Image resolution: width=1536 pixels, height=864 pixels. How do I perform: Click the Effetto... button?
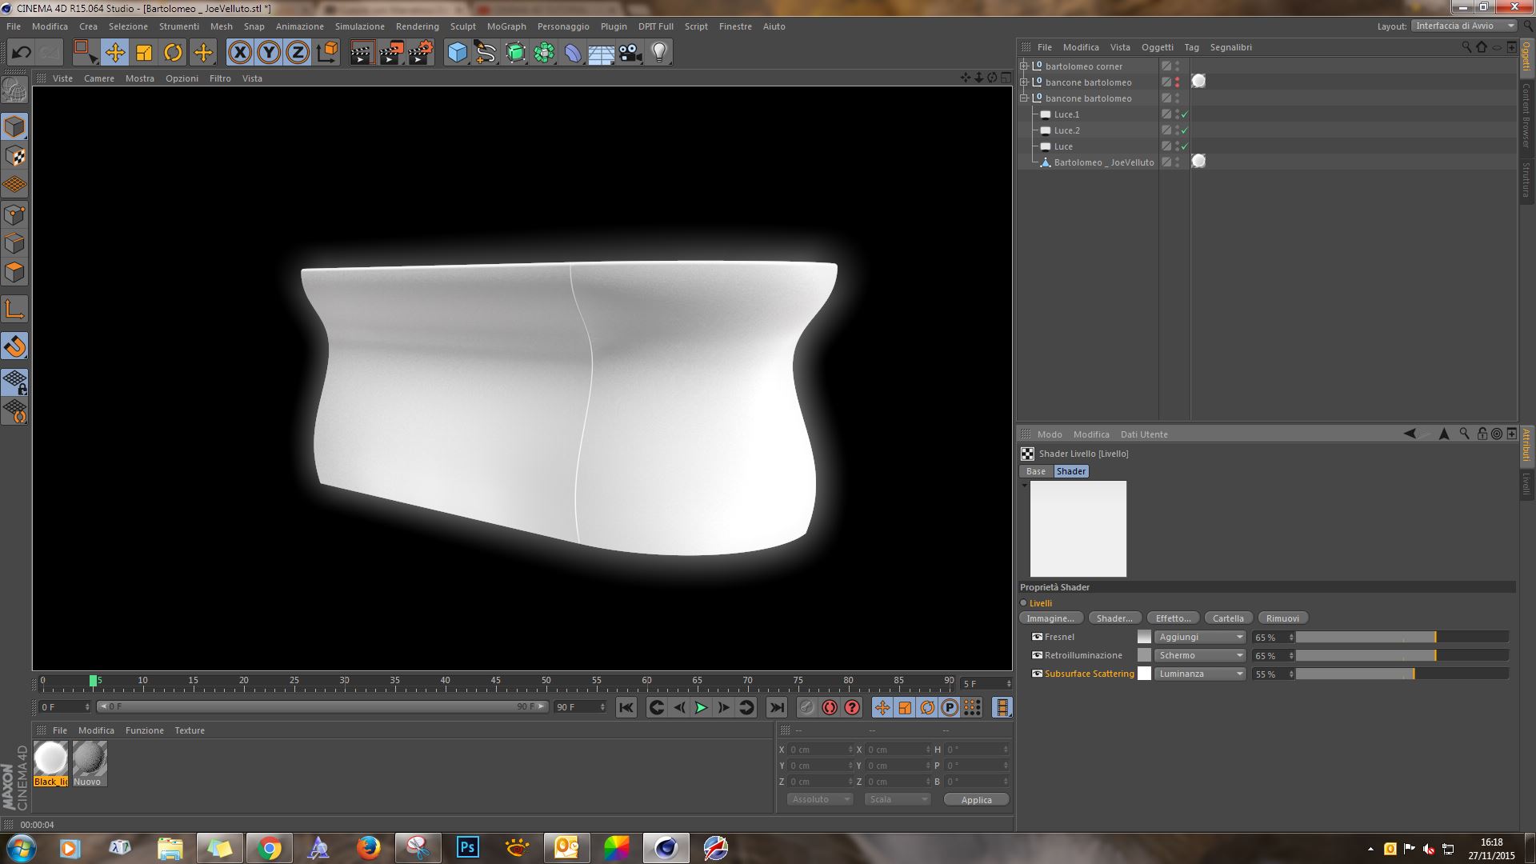click(x=1173, y=618)
